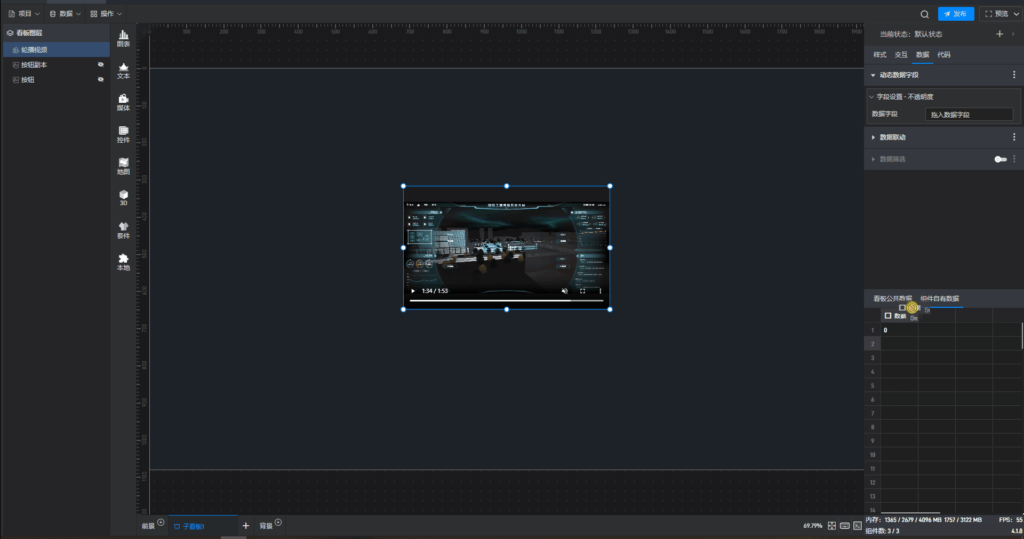Click the 拖入数据字段 input field

click(x=969, y=115)
